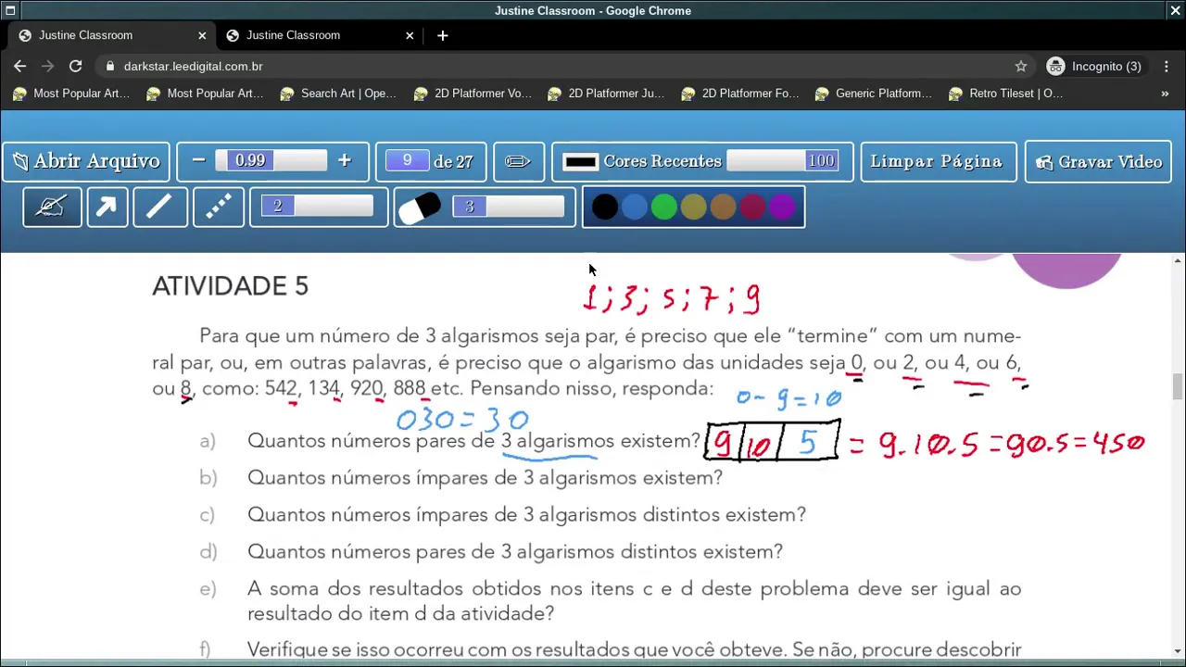
Task: Adjust the eraser size slider at 3
Action: [509, 207]
